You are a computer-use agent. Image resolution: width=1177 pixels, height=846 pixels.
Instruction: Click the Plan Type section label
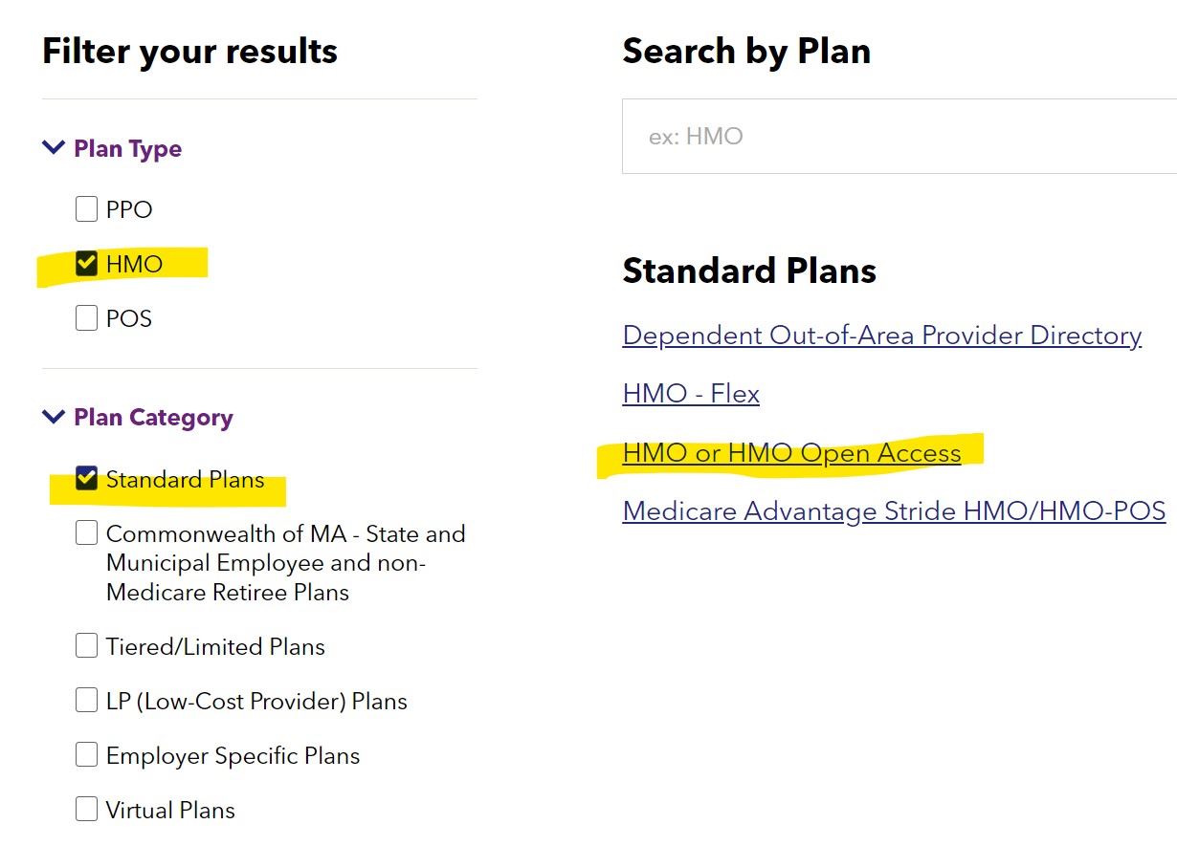click(127, 148)
